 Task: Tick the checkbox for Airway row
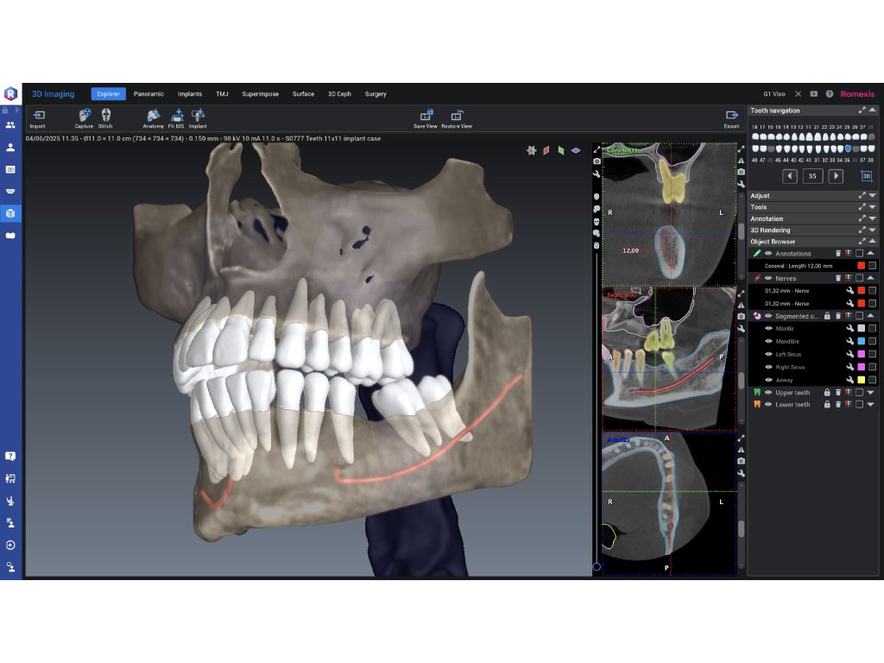point(872,380)
